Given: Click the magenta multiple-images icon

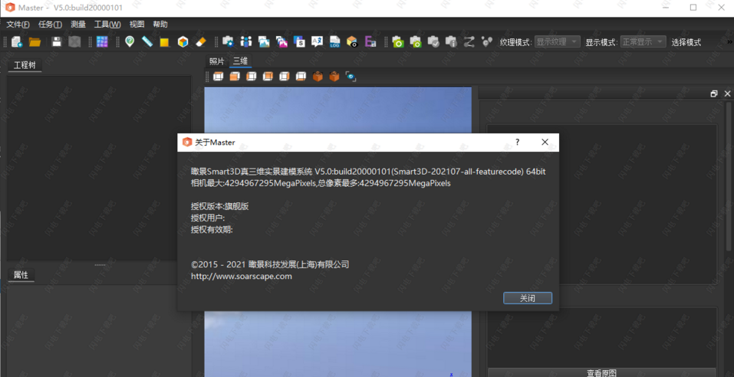Looking at the screenshot, I should click(281, 42).
